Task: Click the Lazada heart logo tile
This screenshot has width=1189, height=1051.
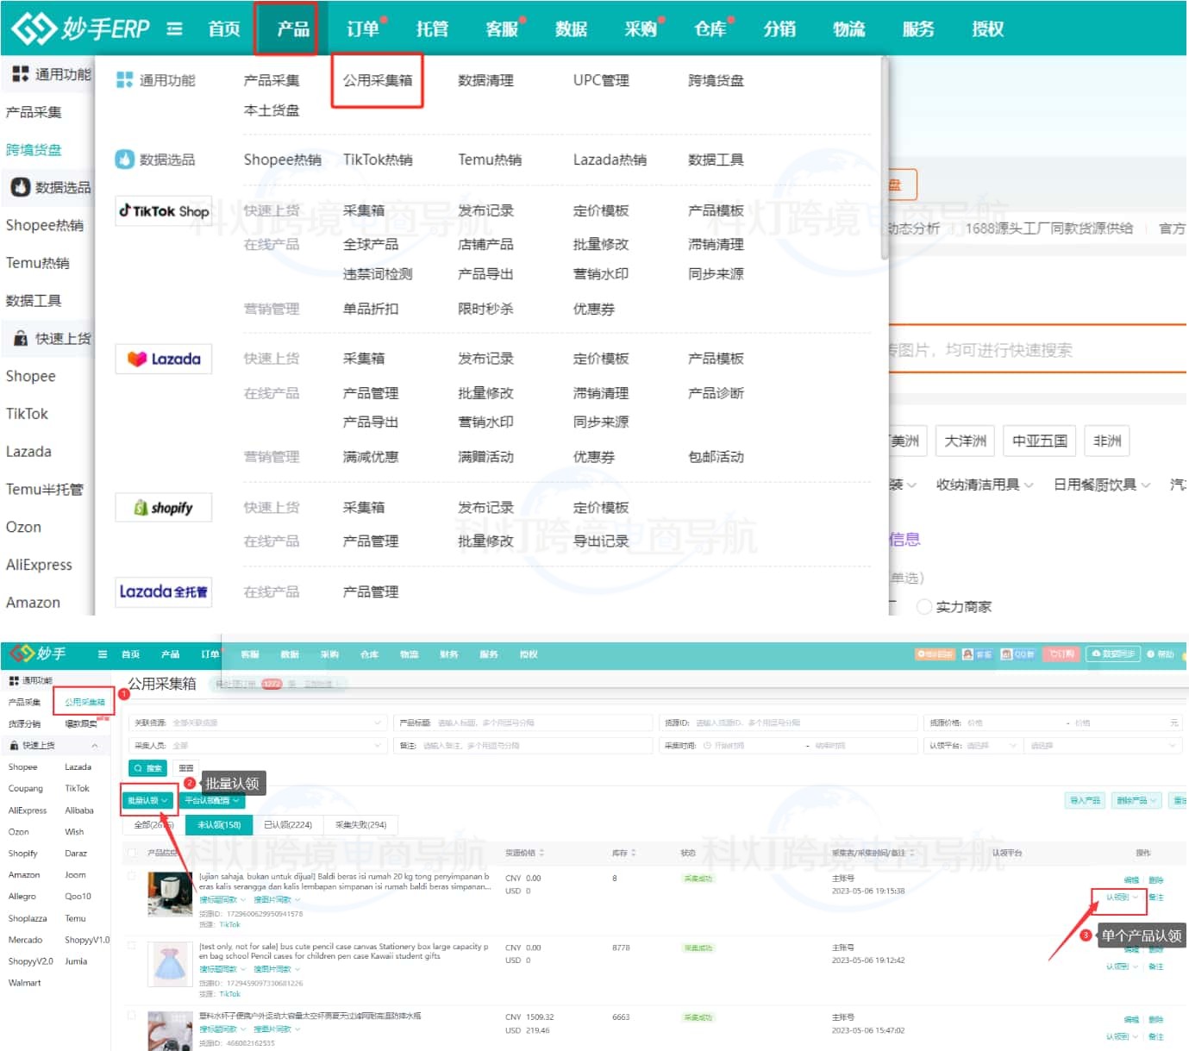Action: pos(164,359)
